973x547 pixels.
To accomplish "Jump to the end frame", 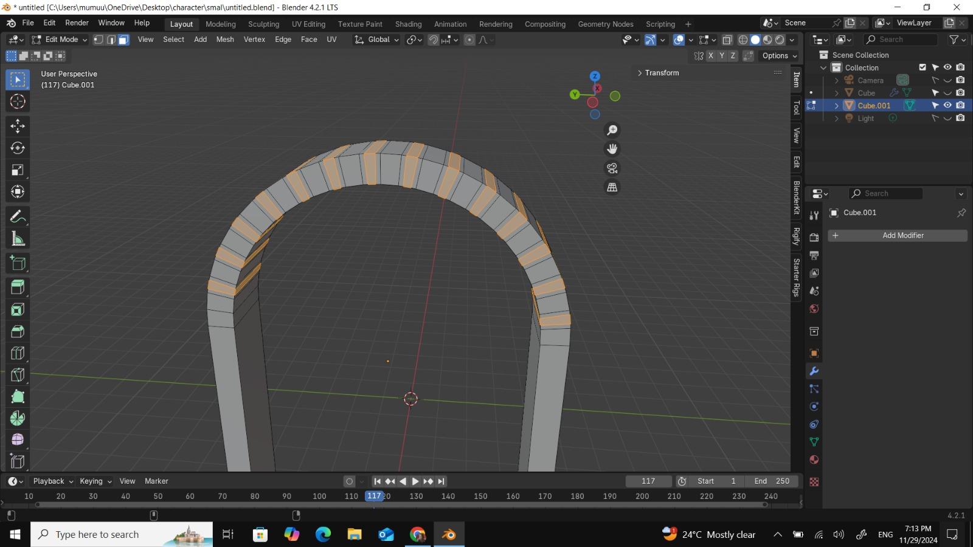I will 441,481.
